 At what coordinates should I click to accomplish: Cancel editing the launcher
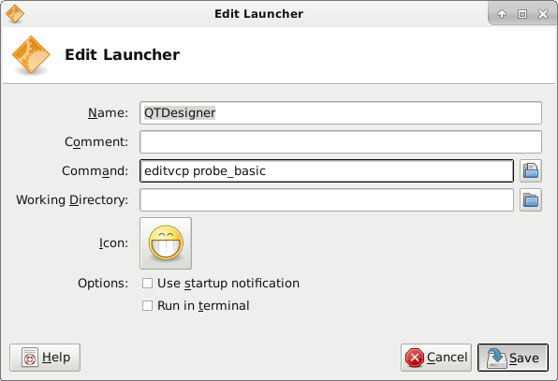(436, 358)
